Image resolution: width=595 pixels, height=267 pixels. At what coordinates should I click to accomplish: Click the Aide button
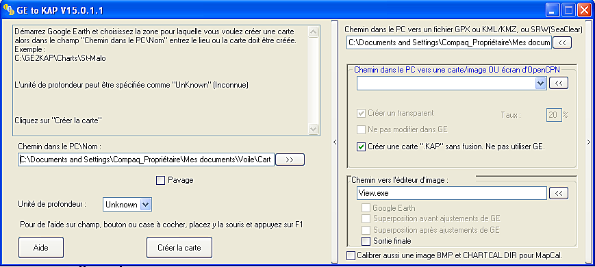pyautogui.click(x=41, y=248)
